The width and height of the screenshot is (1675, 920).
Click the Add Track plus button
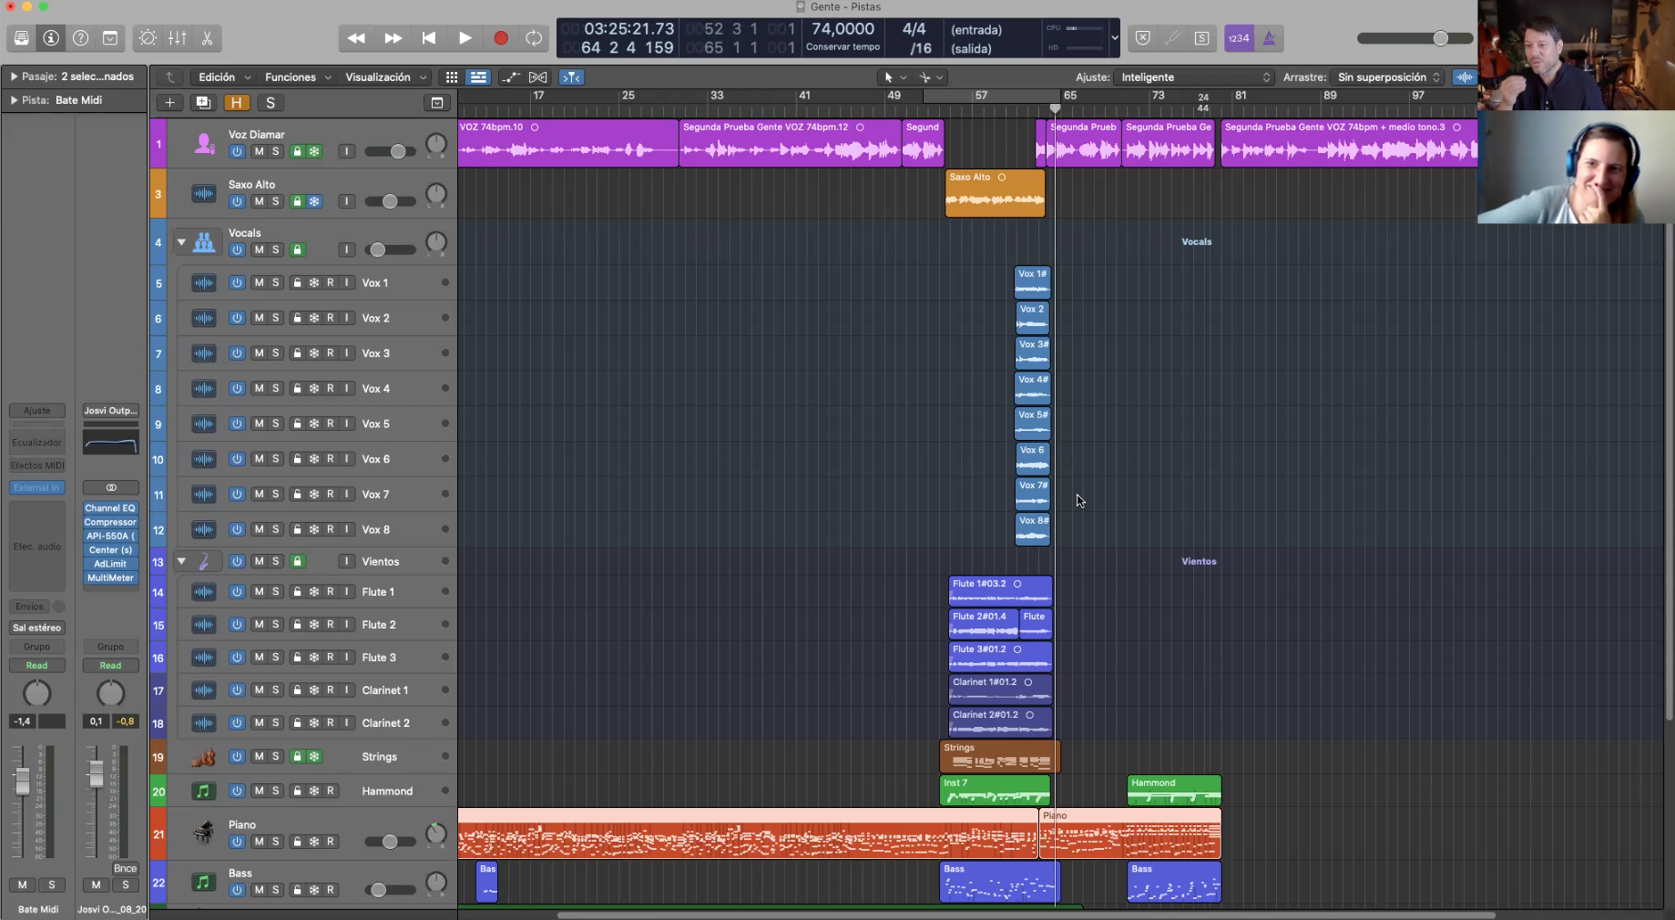tap(169, 103)
